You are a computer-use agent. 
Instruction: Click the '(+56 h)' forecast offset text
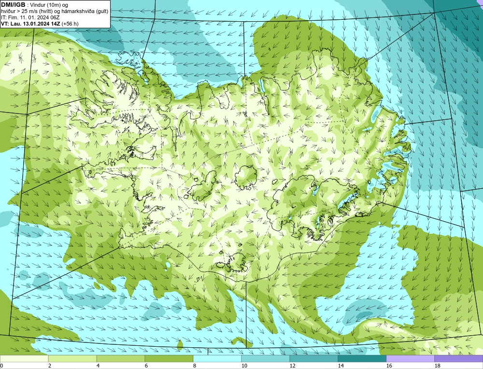point(70,24)
